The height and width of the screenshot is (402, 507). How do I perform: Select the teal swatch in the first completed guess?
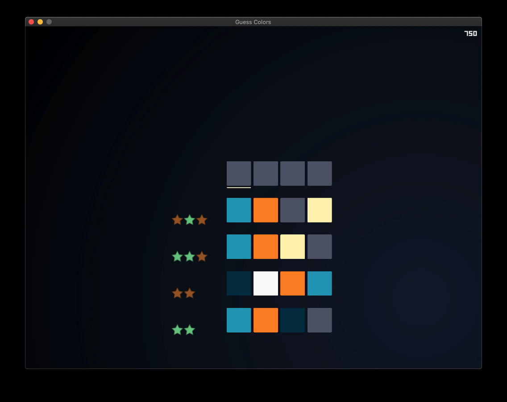click(238, 210)
